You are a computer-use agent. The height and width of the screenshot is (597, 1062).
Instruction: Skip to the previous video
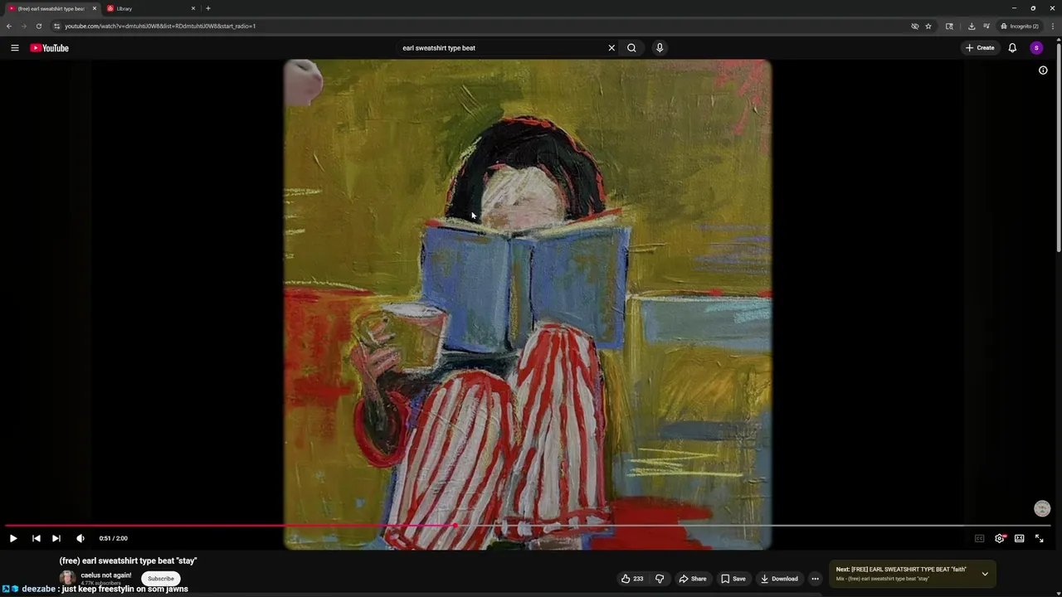click(37, 538)
